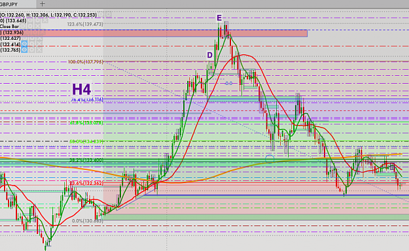
Task: Select the blue circle marker on orange moving average
Action: pyautogui.click(x=270, y=158)
